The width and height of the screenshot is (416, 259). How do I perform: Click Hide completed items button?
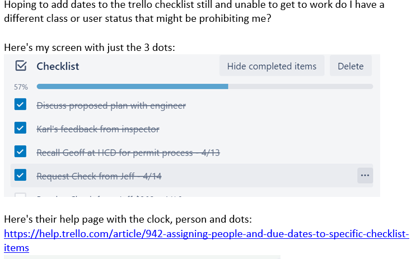(x=272, y=66)
